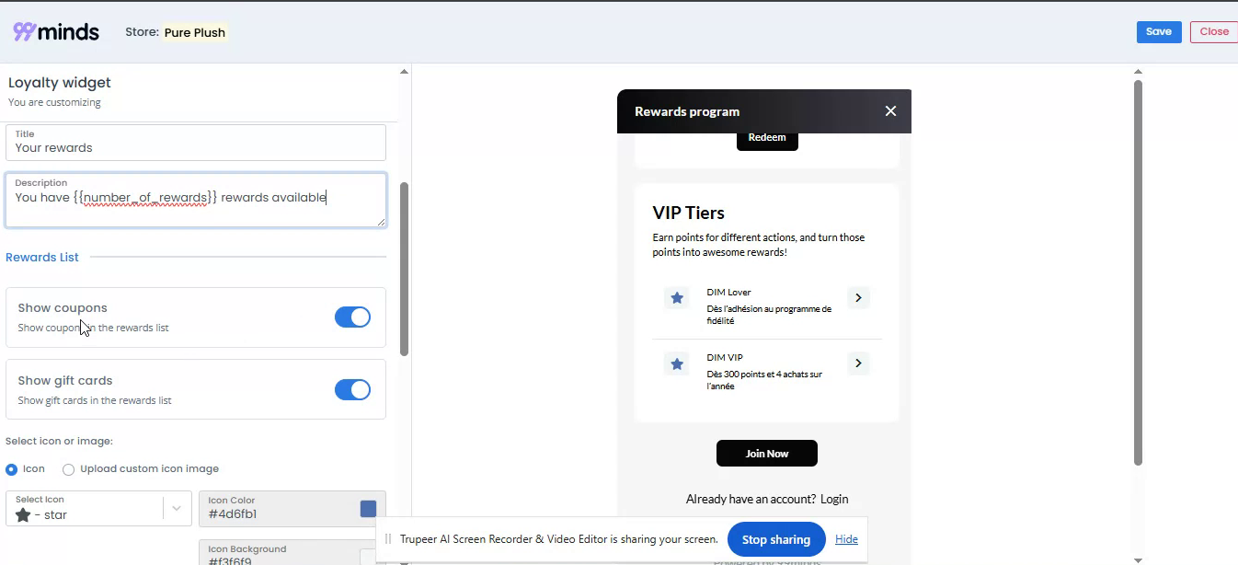The image size is (1238, 565).
Task: Click the top-right Close button
Action: pyautogui.click(x=1214, y=31)
